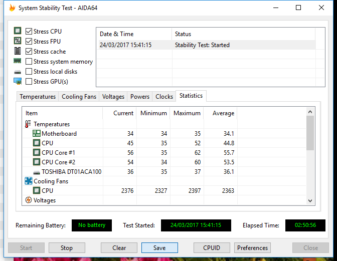Click the Status column header in log

244,34
